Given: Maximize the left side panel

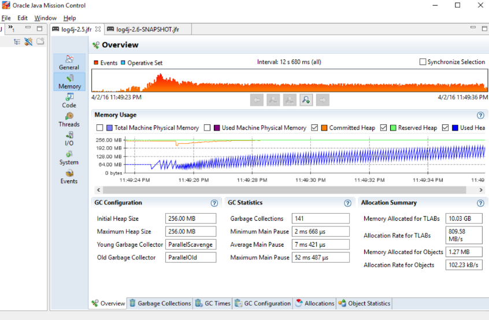Looking at the screenshot, I should tap(40, 29).
